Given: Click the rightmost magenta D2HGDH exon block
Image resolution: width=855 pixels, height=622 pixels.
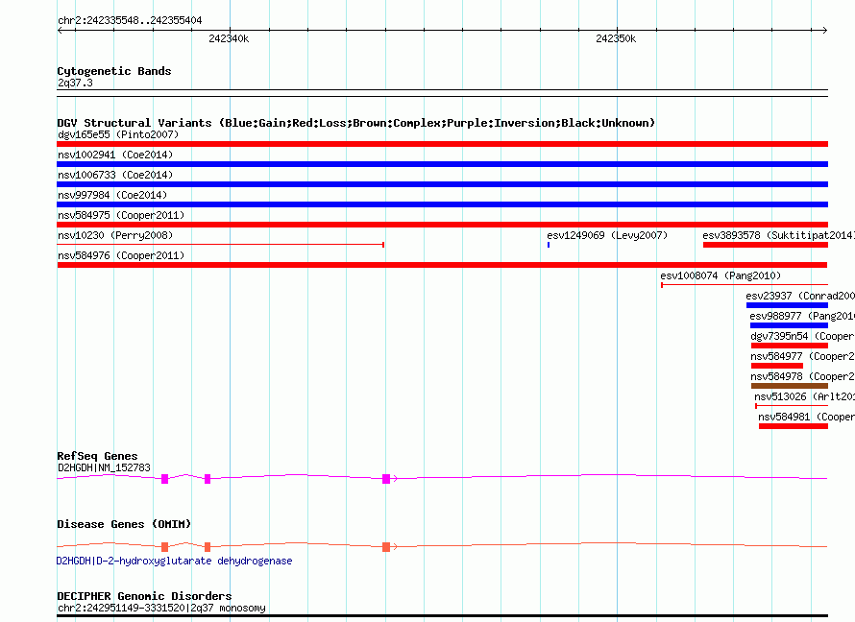Looking at the screenshot, I should (x=386, y=479).
